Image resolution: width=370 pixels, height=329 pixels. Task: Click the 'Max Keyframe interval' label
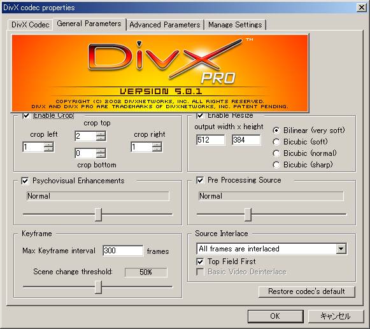[59, 251]
